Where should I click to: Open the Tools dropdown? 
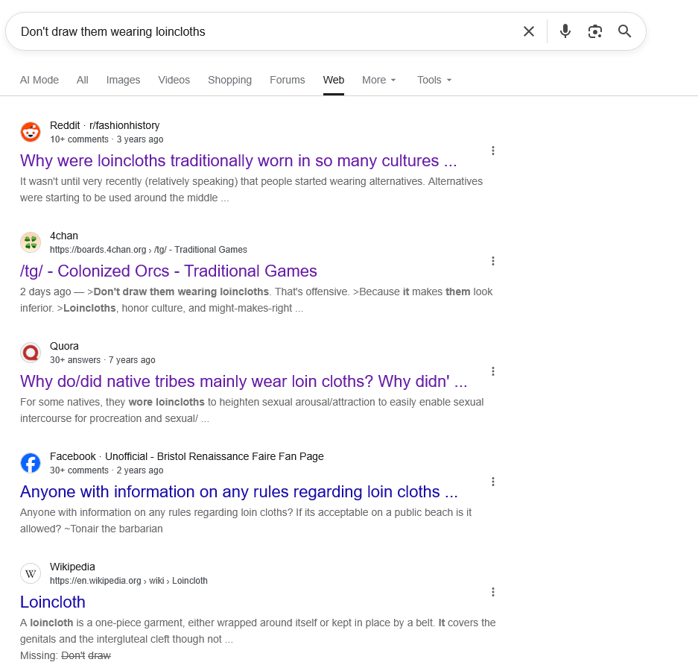pos(434,81)
